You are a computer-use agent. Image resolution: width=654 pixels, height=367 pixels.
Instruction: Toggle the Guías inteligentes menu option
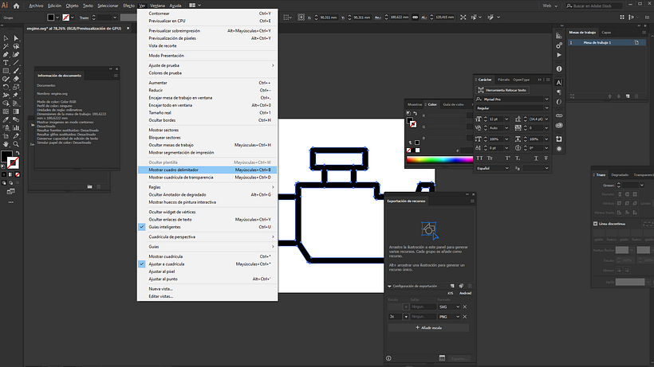pos(166,227)
